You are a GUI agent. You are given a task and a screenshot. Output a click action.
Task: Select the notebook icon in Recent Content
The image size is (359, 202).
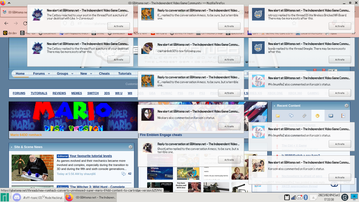pos(343,116)
